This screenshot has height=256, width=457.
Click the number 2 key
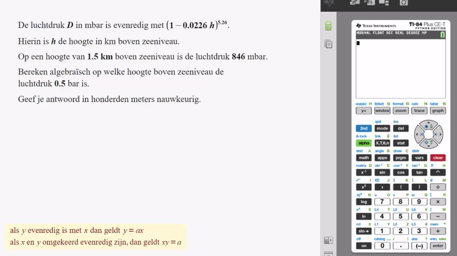coord(401,231)
